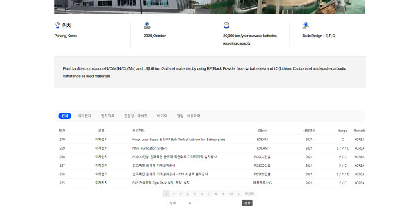Click the magnifier icon above Basic Design
The image size is (420, 213).
tap(306, 25)
